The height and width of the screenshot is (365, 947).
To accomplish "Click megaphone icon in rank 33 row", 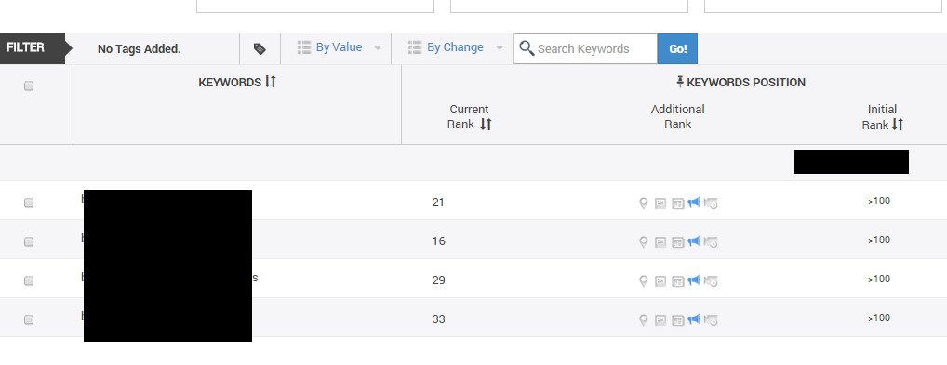I will (x=694, y=319).
